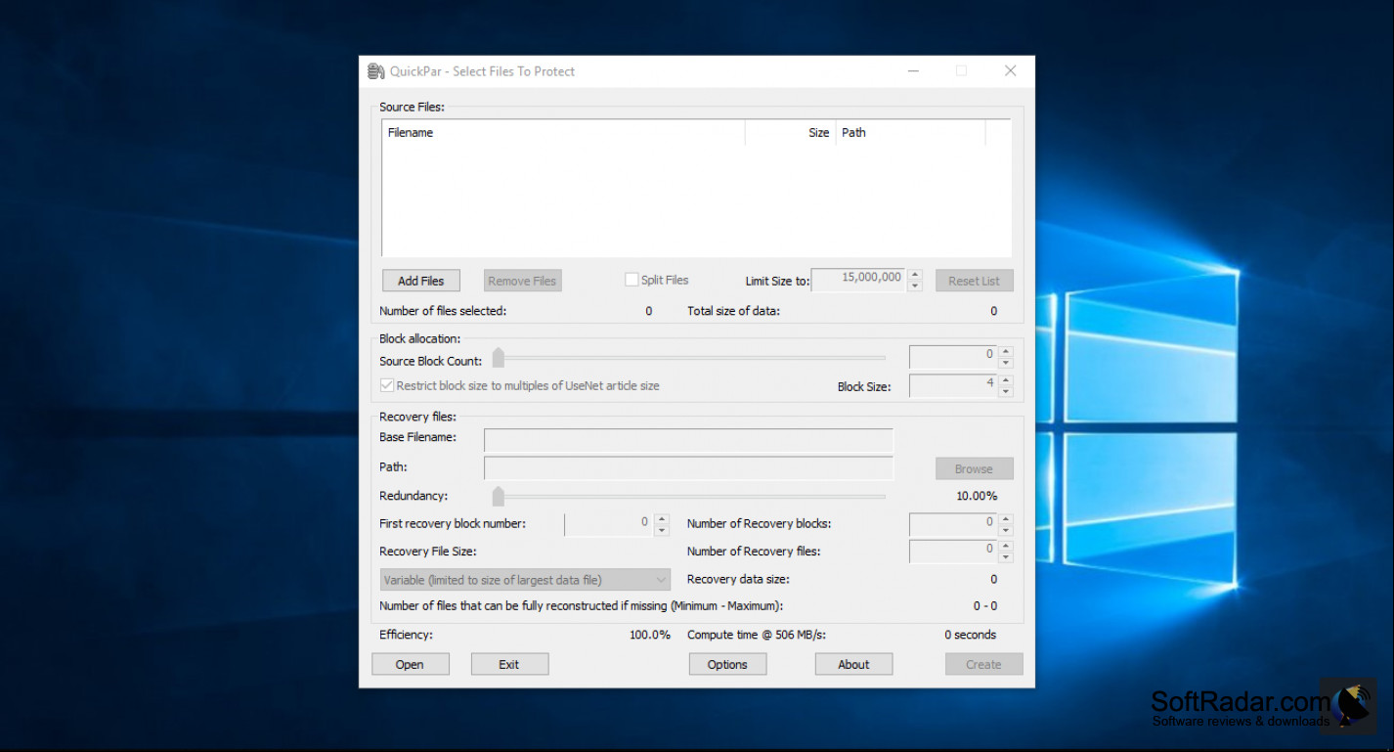
Task: Increase First recovery block number
Action: click(662, 519)
